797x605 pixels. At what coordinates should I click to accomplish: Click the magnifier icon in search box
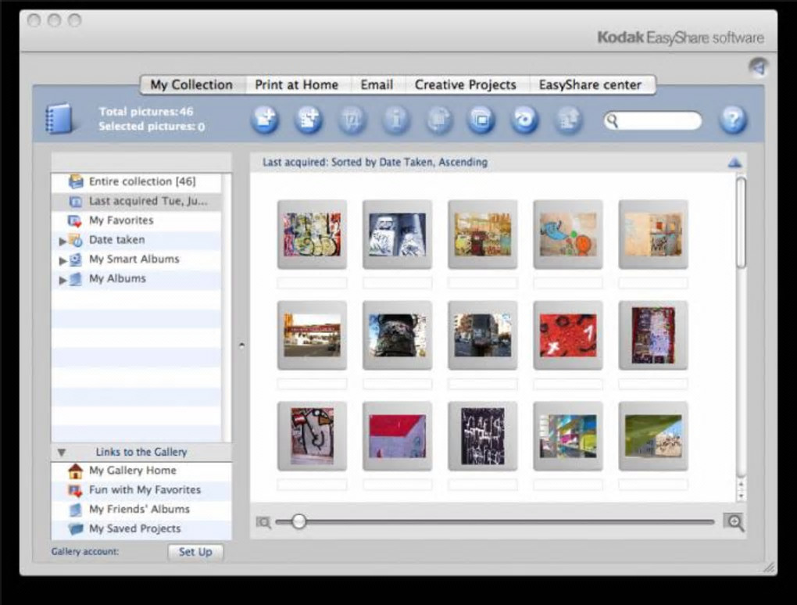coord(613,121)
